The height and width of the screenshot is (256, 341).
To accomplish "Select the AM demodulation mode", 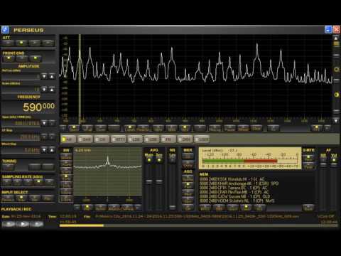I will 68,139.
